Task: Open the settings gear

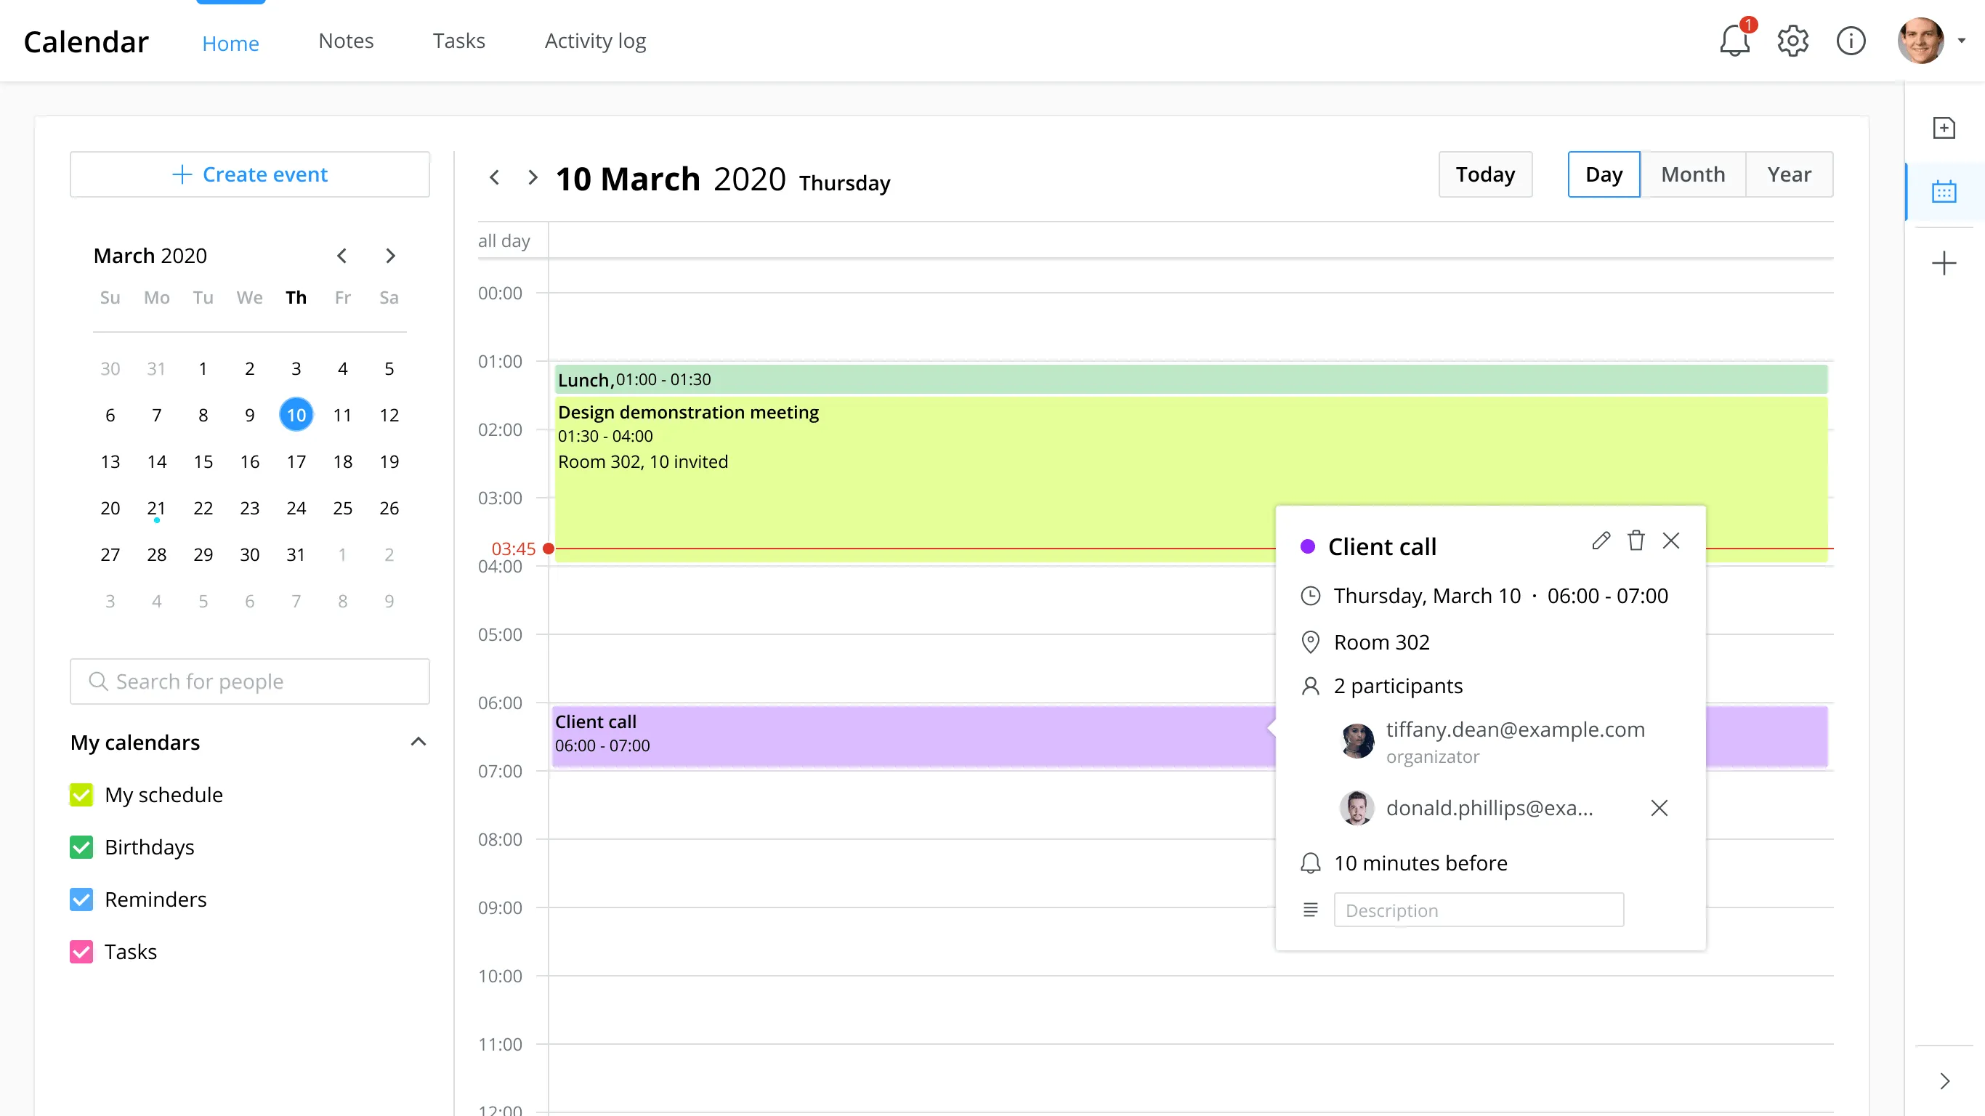Action: tap(1792, 41)
